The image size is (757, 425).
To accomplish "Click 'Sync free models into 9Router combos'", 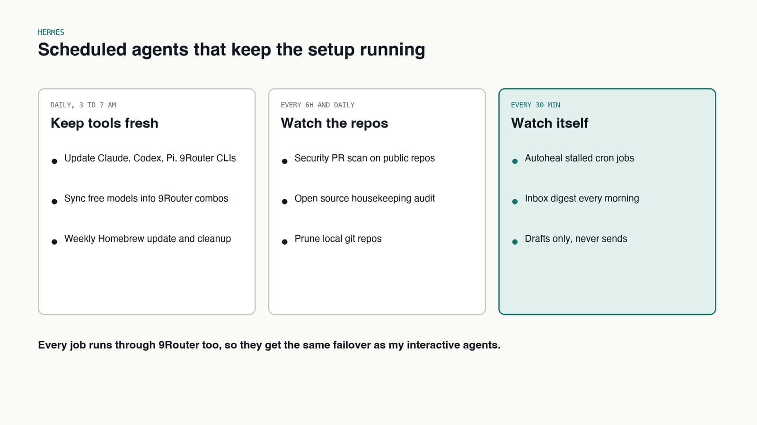I will pyautogui.click(x=146, y=198).
